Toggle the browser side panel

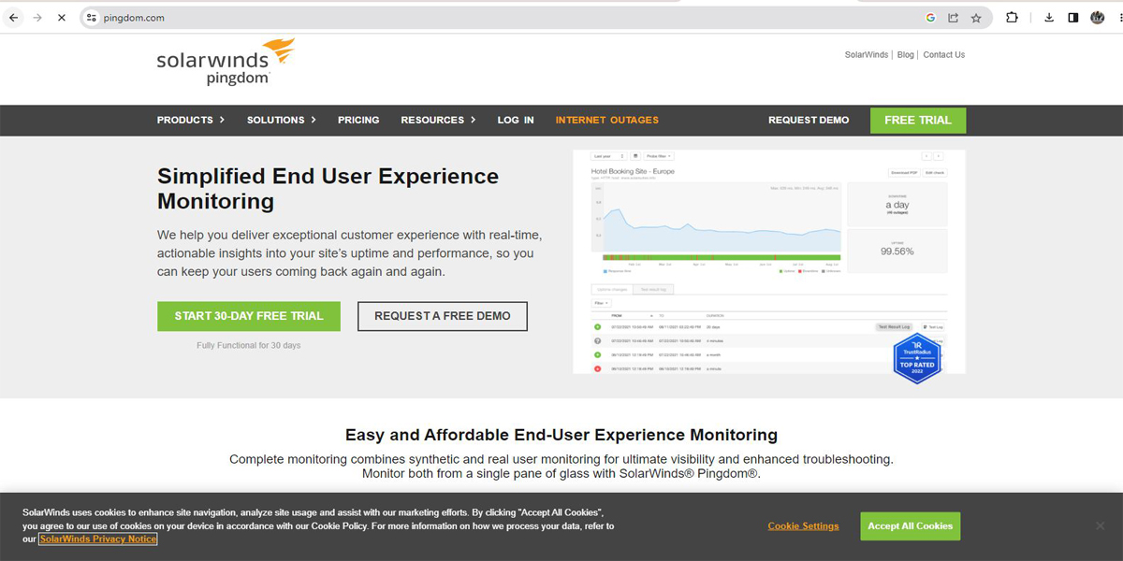coord(1072,17)
